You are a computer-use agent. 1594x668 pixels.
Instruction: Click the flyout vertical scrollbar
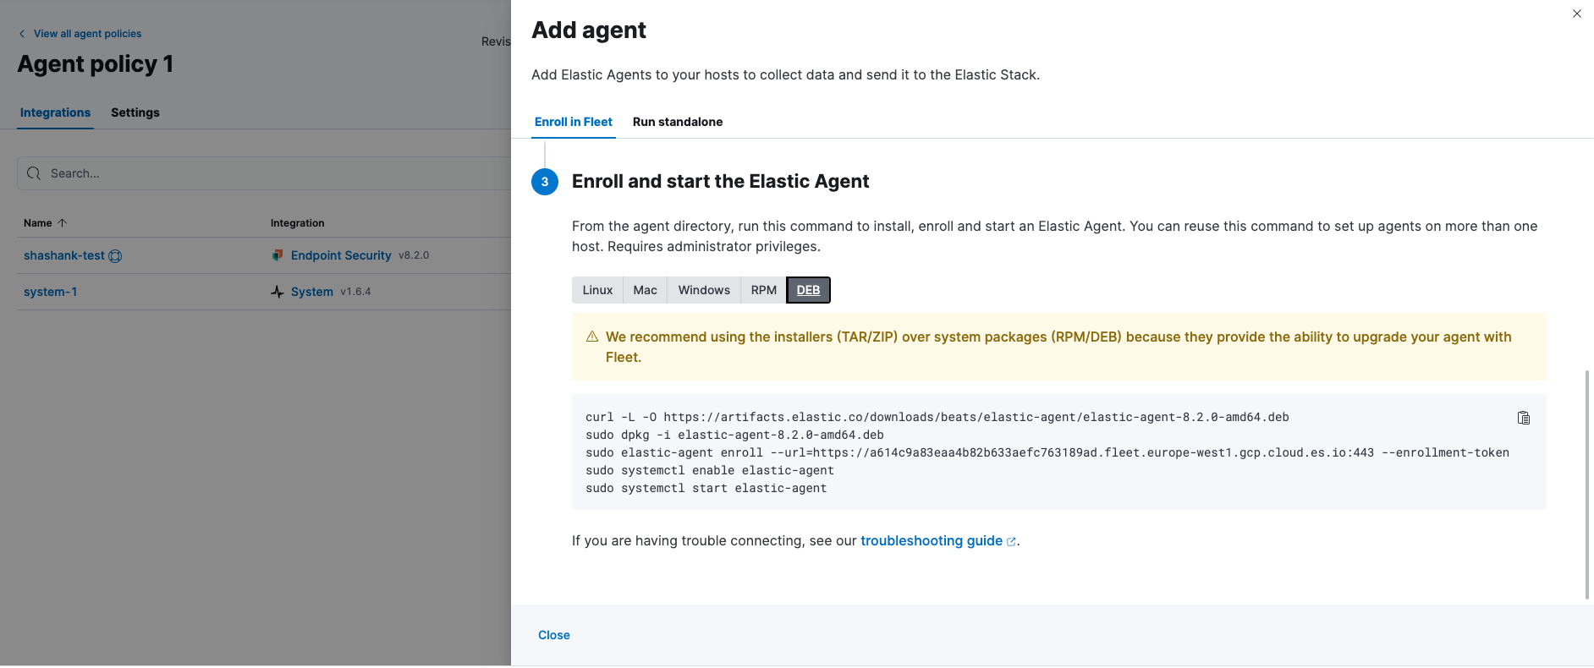(1587, 485)
